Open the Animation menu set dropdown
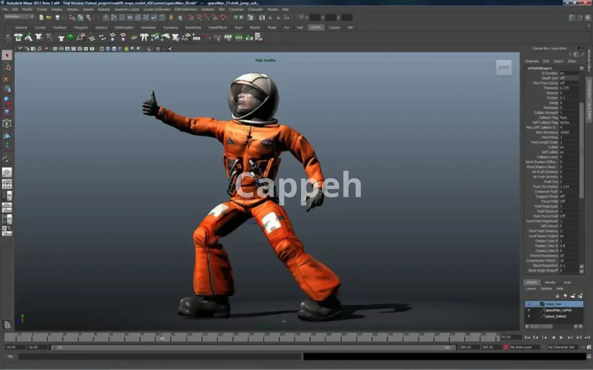Screen dimensions: 593x370 pos(19,17)
